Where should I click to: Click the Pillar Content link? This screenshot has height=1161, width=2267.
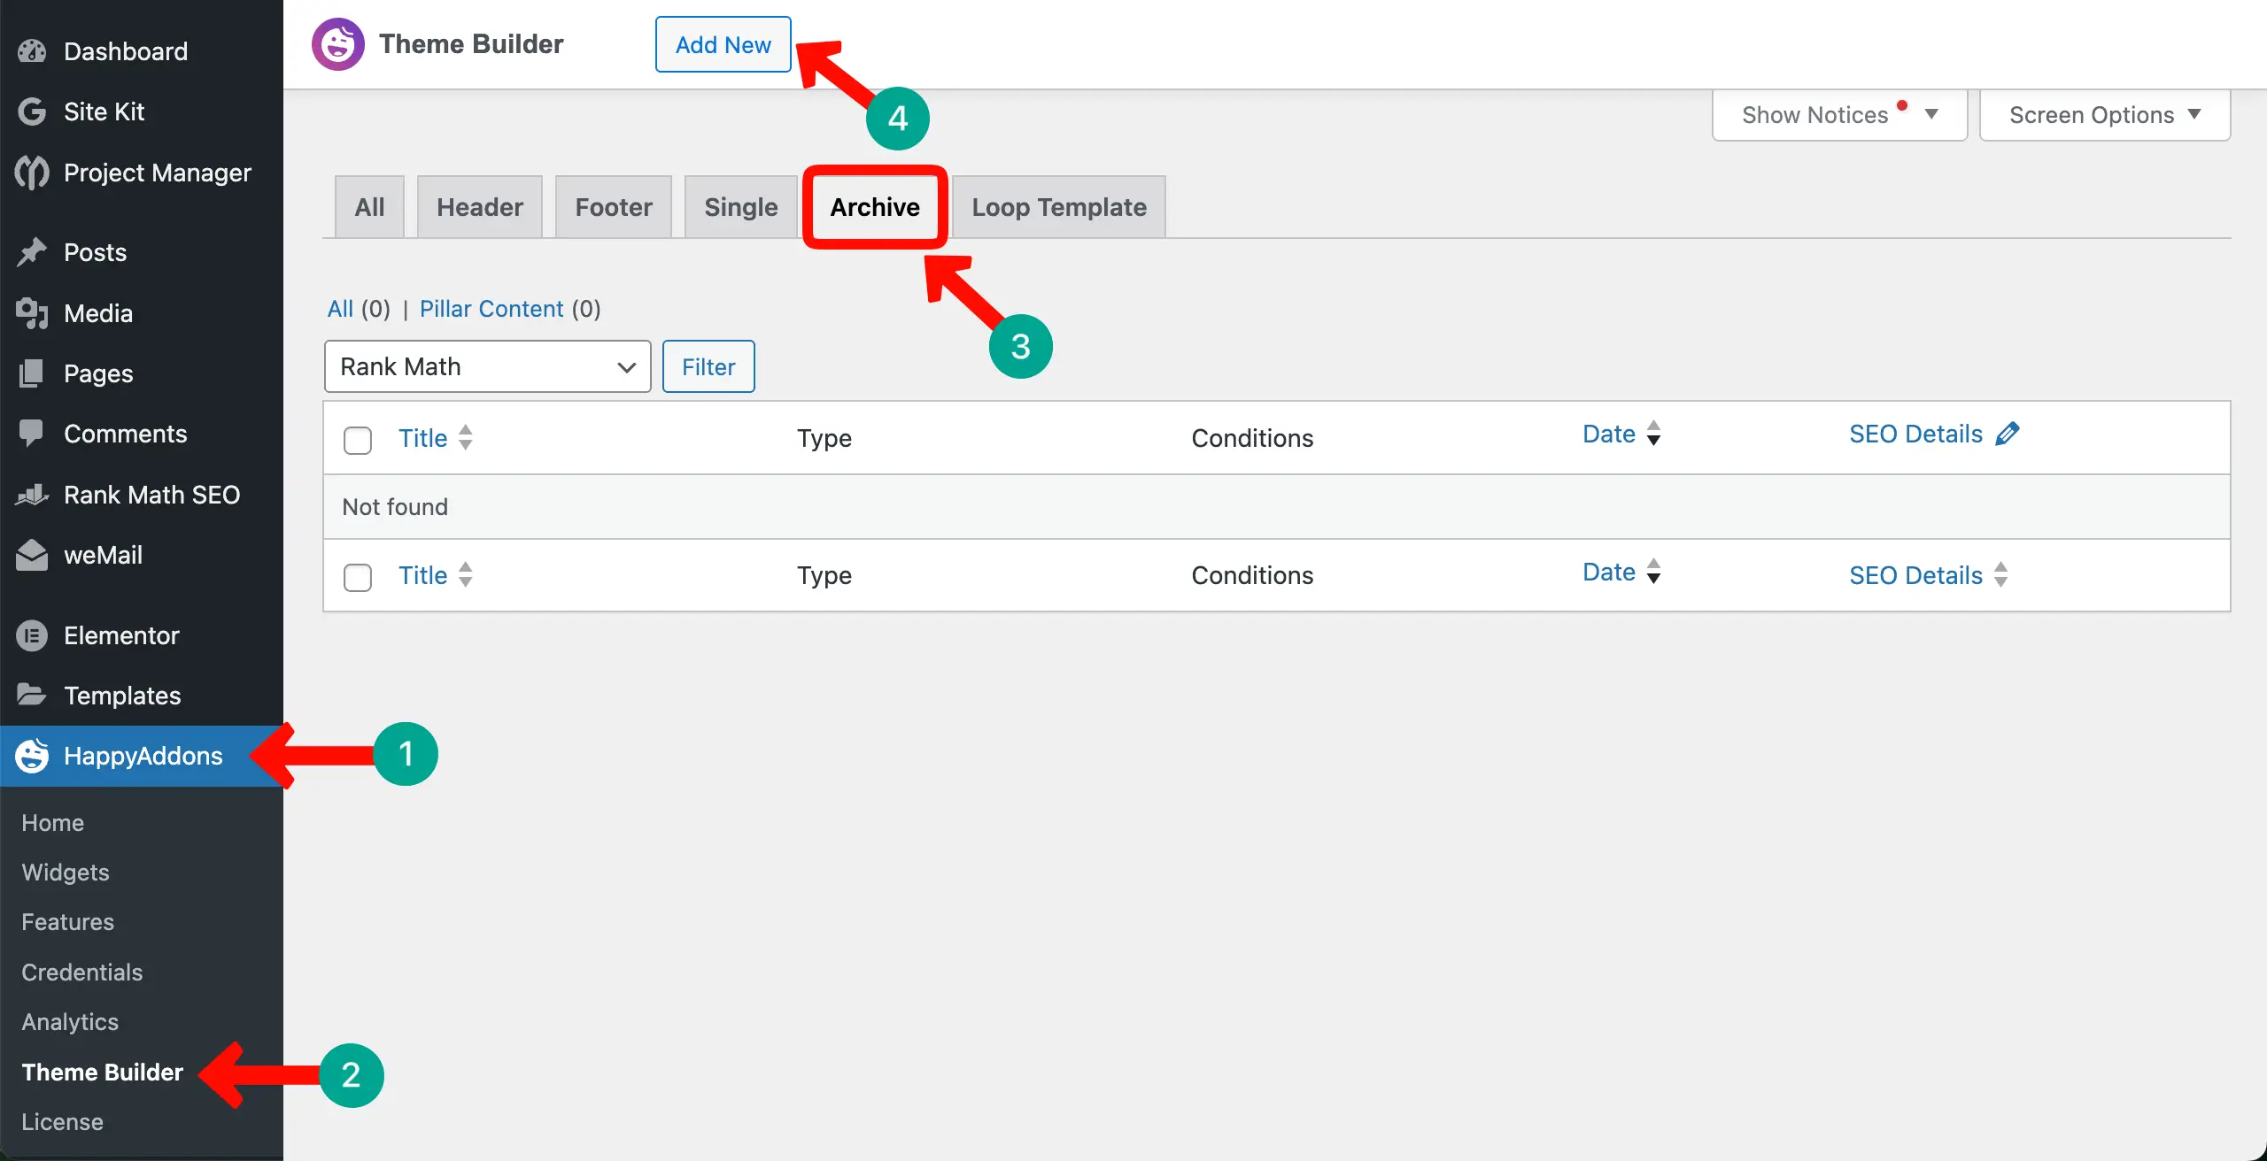pos(491,309)
